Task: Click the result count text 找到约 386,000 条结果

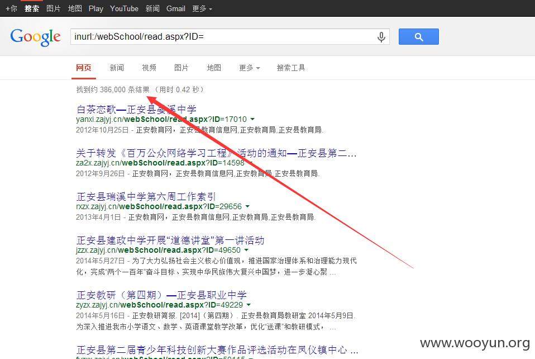Action: 113,89
